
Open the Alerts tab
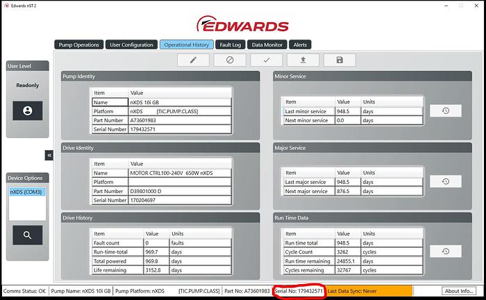299,45
